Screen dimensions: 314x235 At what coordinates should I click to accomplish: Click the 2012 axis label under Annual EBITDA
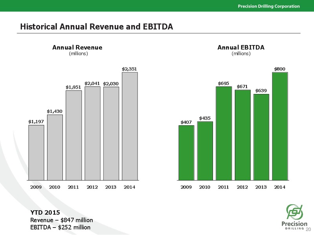point(242,187)
